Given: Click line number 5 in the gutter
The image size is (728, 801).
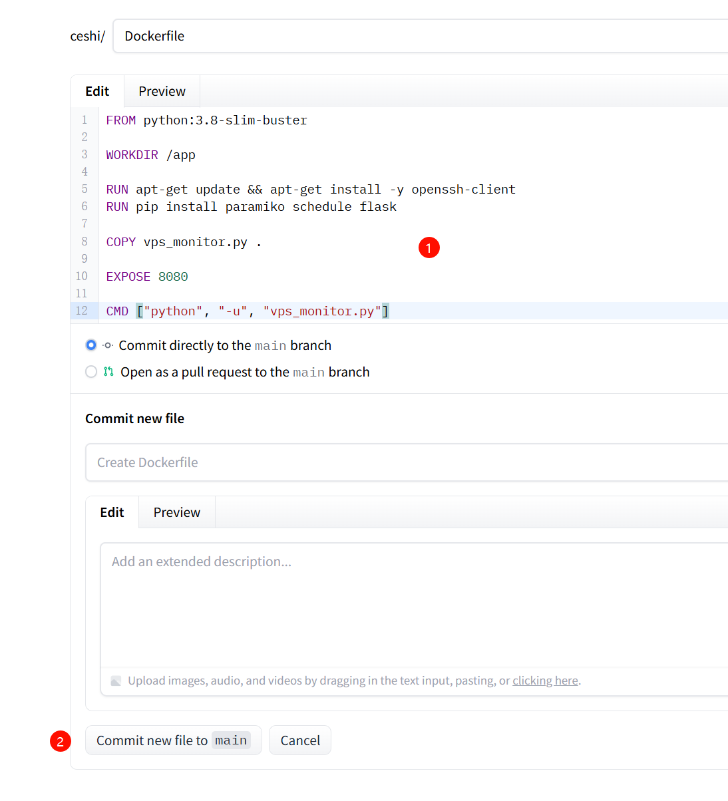Looking at the screenshot, I should (85, 189).
